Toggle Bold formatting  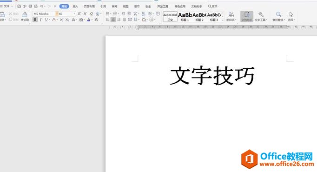35,20
